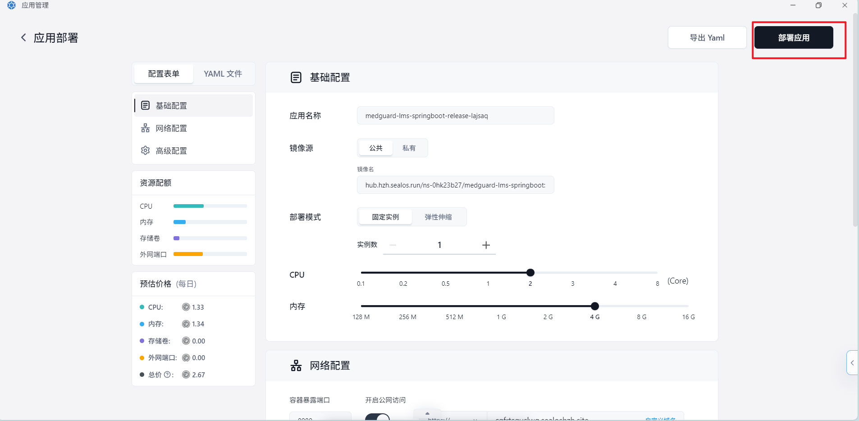This screenshot has height=421, width=859.
Task: Click the 应用名称 input field
Action: click(455, 115)
